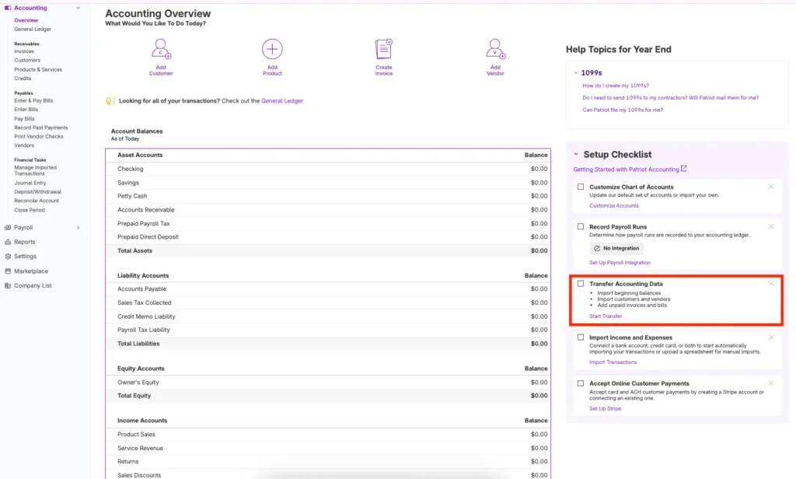Mark Accept Online Customer Payments checkbox

point(581,383)
